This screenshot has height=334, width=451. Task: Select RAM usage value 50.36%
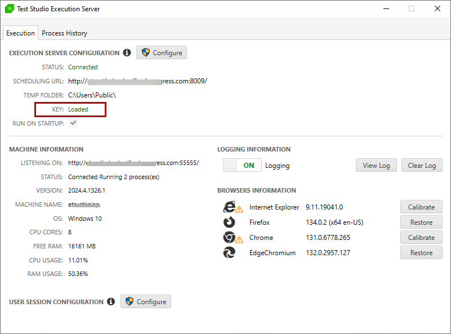(x=78, y=274)
